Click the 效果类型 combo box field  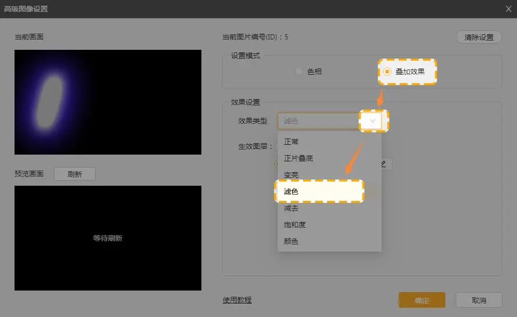(x=318, y=121)
